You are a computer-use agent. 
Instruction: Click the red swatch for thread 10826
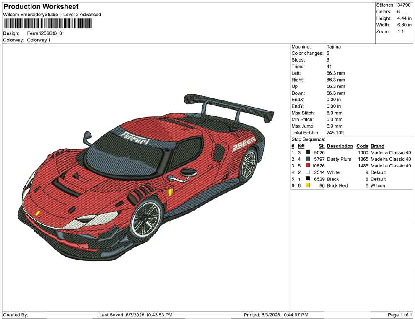pyautogui.click(x=308, y=165)
